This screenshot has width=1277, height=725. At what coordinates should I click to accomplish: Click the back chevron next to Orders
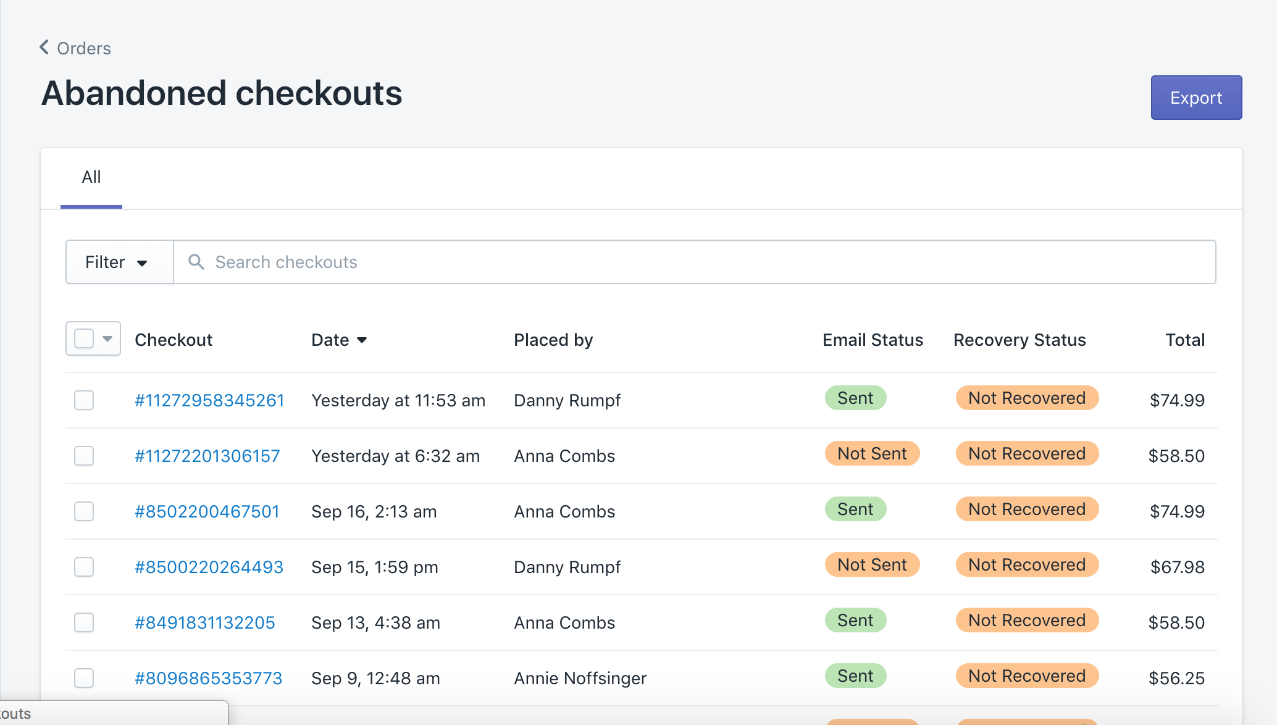[44, 48]
